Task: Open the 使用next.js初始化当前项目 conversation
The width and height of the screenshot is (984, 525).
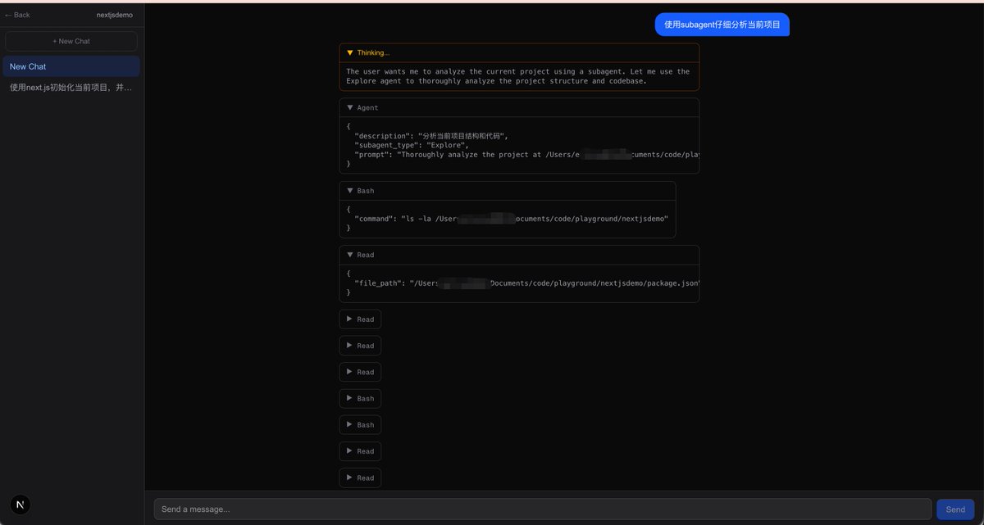Action: tap(71, 87)
